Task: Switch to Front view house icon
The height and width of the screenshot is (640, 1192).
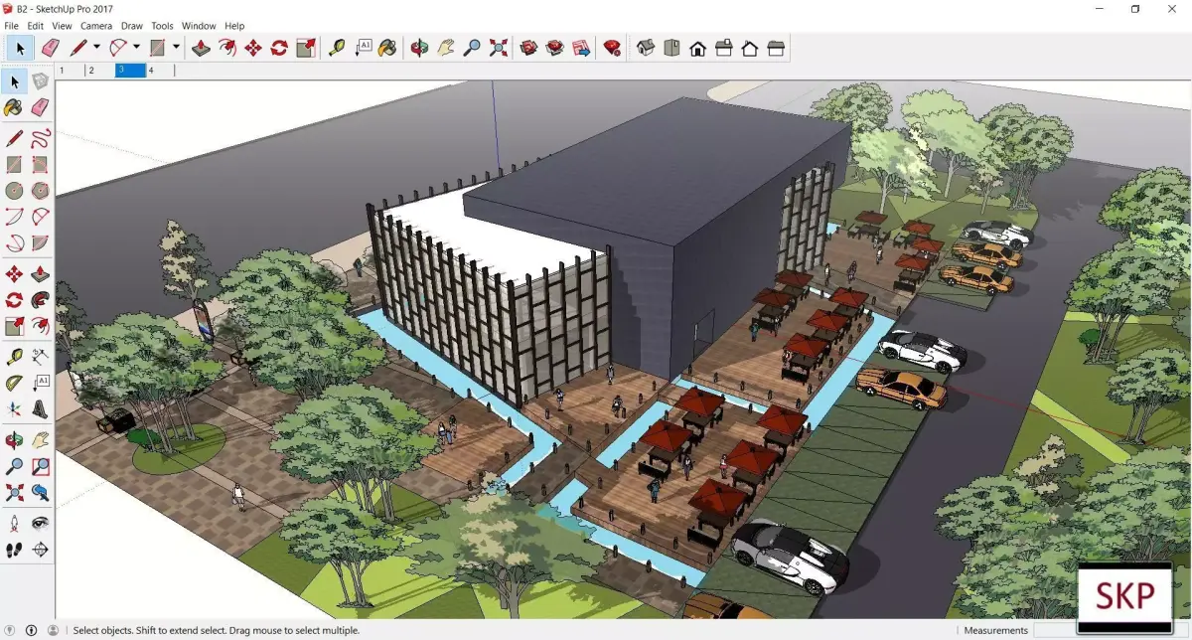Action: 697,48
